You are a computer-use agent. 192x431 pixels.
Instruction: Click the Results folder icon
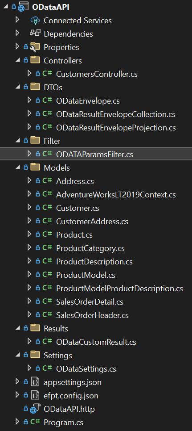coord(35,328)
